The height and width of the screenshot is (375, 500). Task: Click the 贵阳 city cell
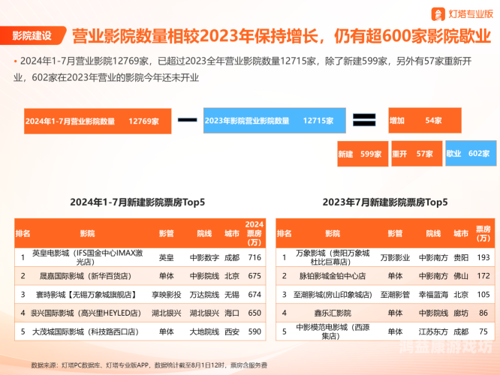pyautogui.click(x=461, y=257)
